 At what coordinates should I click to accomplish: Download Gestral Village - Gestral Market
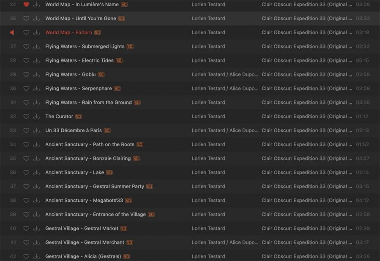pos(36,228)
